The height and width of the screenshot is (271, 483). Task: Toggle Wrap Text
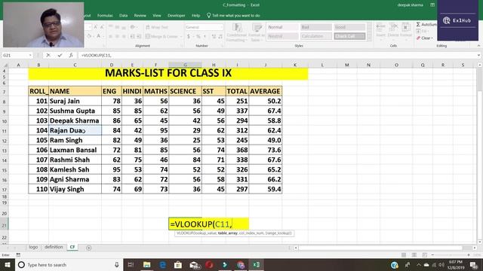157,27
